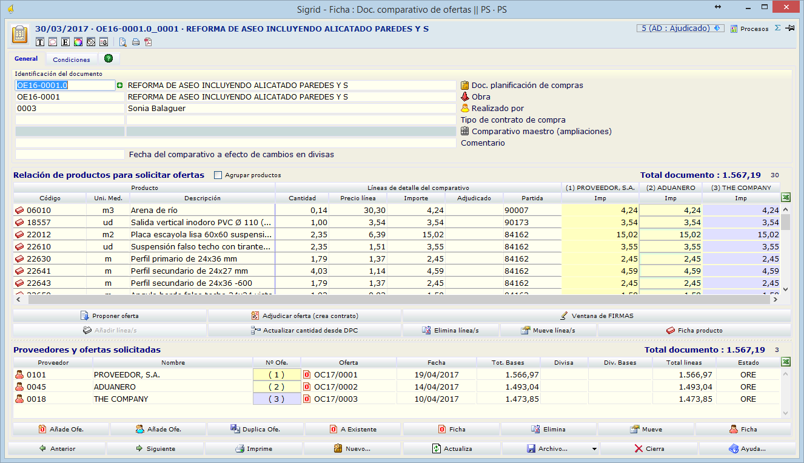Click the A Existente button

353,429
